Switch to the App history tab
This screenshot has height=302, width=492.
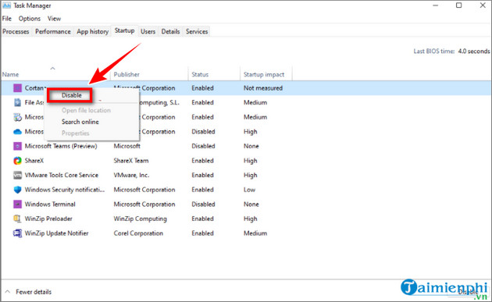(93, 31)
